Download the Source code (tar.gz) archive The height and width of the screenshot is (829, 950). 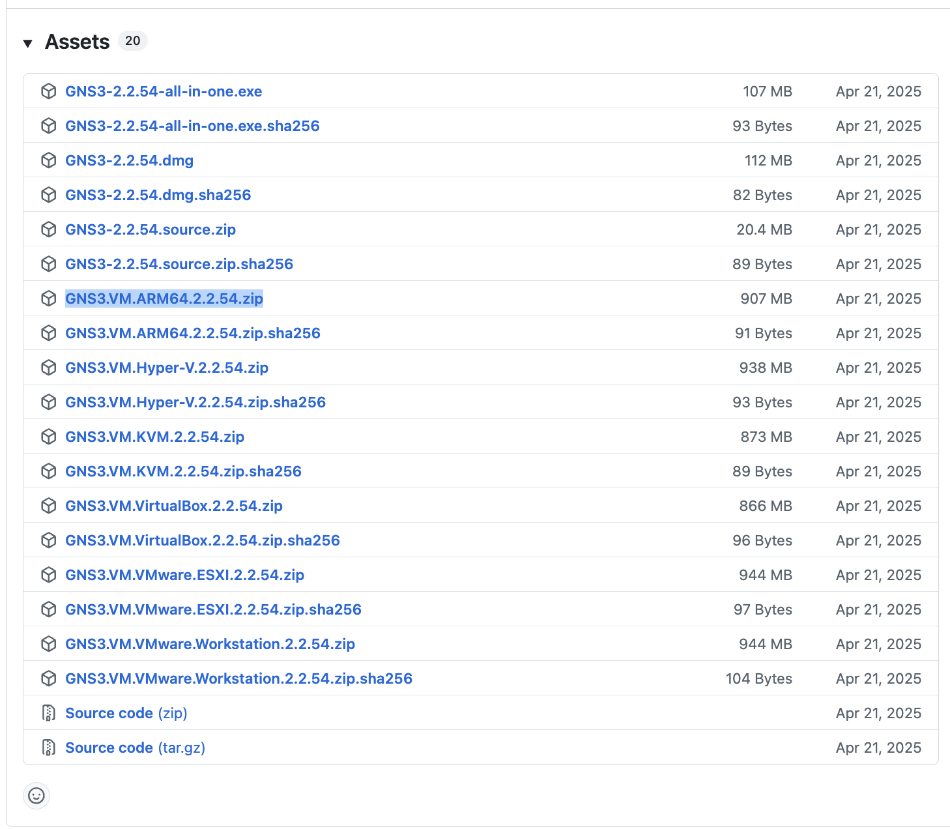tap(134, 747)
